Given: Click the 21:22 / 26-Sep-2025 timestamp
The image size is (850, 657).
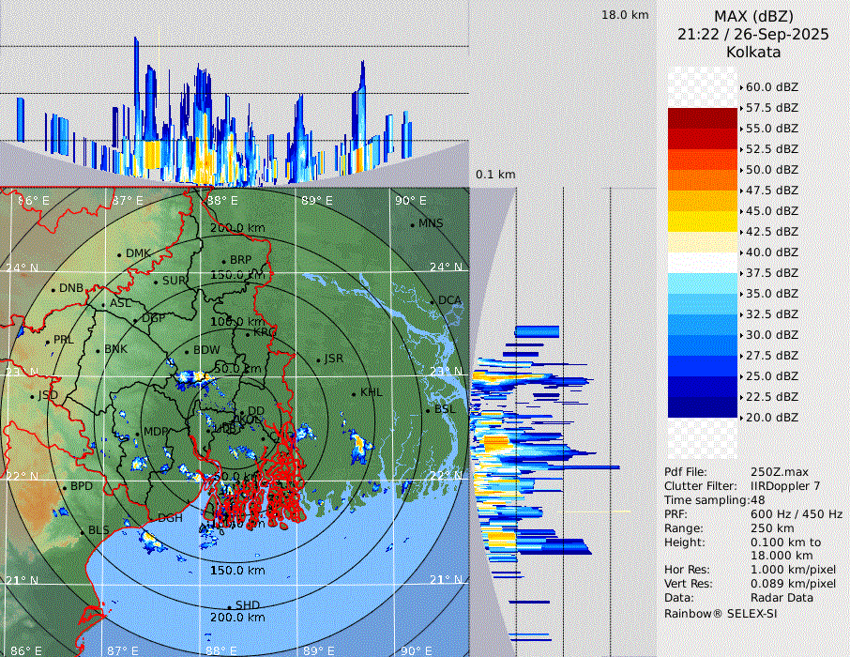Looking at the screenshot, I should point(752,34).
